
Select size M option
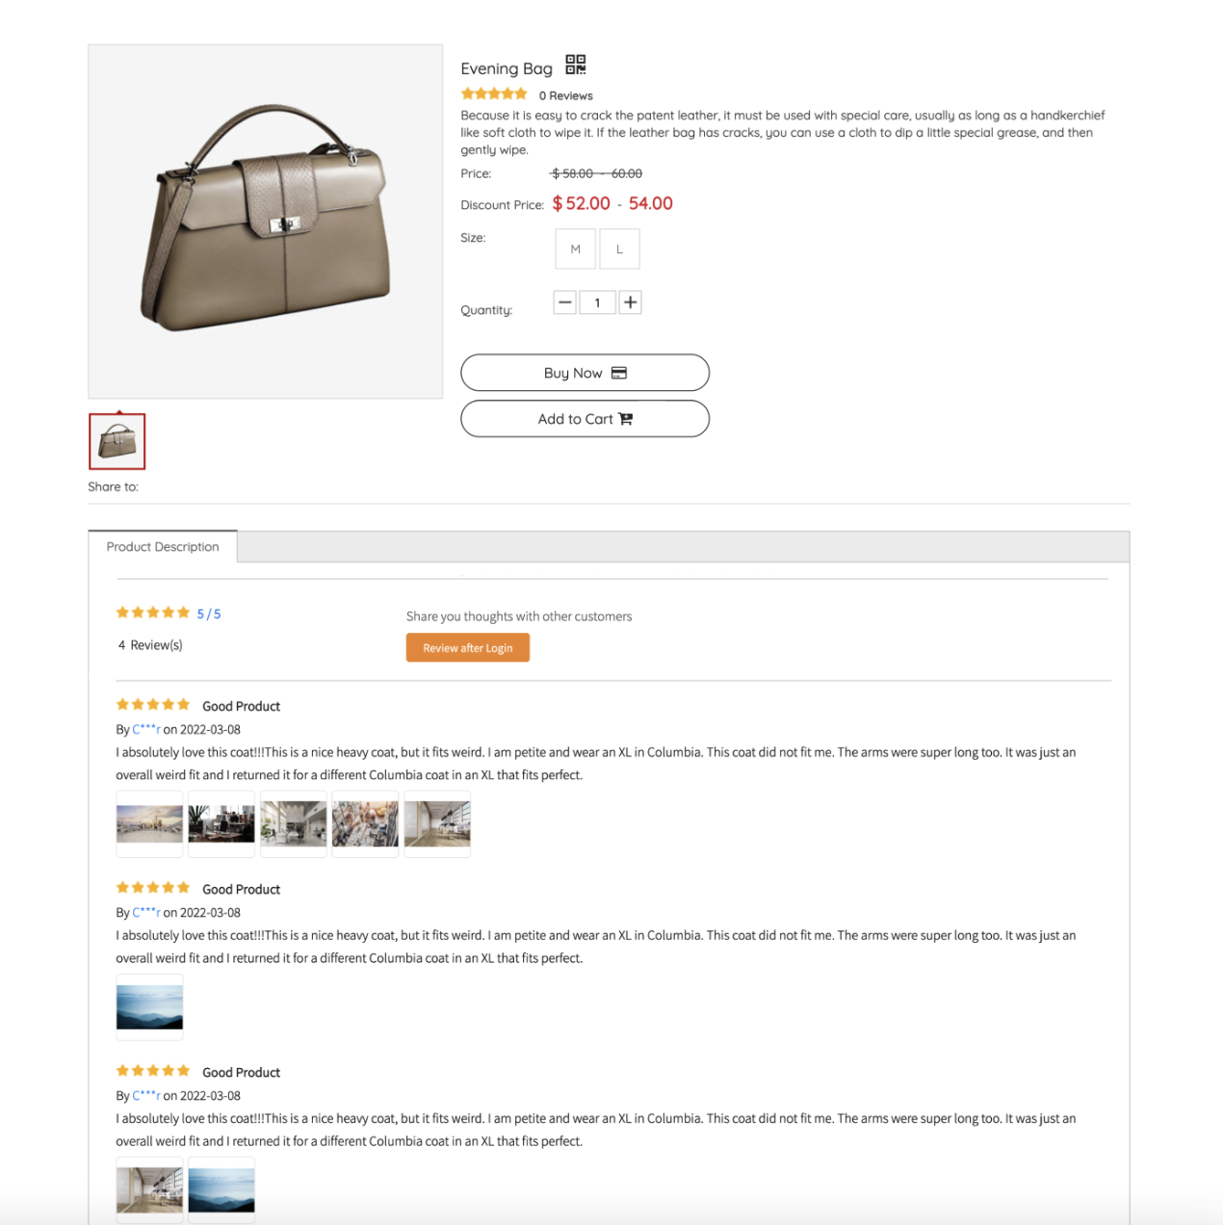pyautogui.click(x=576, y=249)
